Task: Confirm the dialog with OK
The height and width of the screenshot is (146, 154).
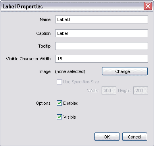Action: tap(107, 137)
